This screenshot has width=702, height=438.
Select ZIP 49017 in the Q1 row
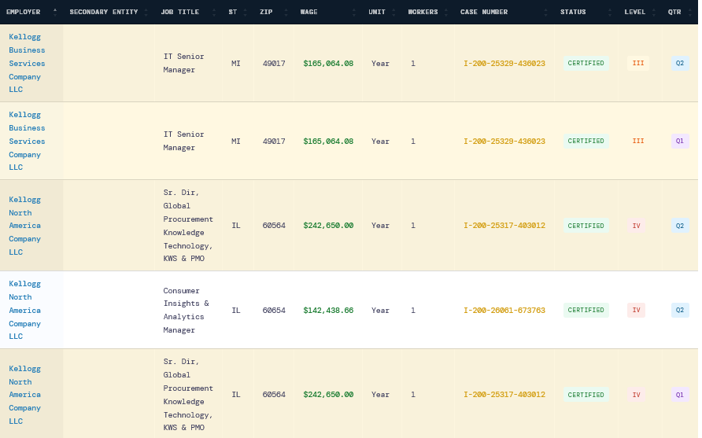(x=274, y=142)
